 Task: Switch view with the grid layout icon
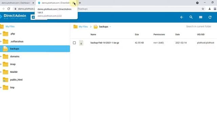point(200,17)
